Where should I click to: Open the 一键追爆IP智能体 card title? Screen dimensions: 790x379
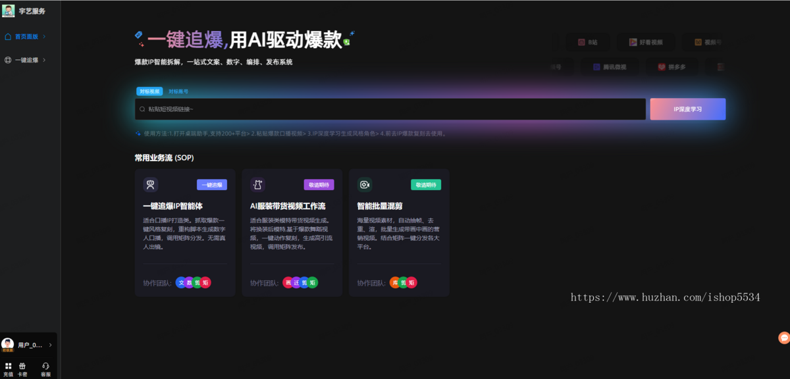[x=173, y=206]
